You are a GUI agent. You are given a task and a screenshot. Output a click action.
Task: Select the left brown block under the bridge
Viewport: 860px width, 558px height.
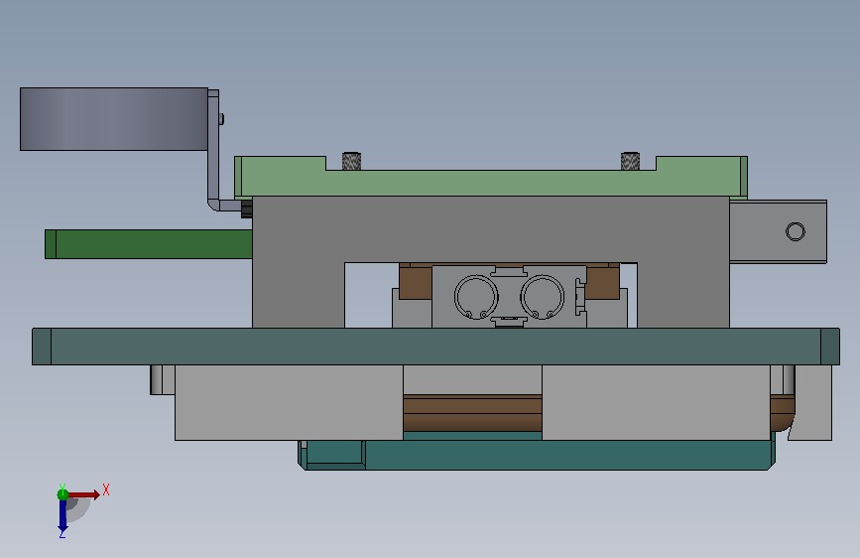(416, 281)
